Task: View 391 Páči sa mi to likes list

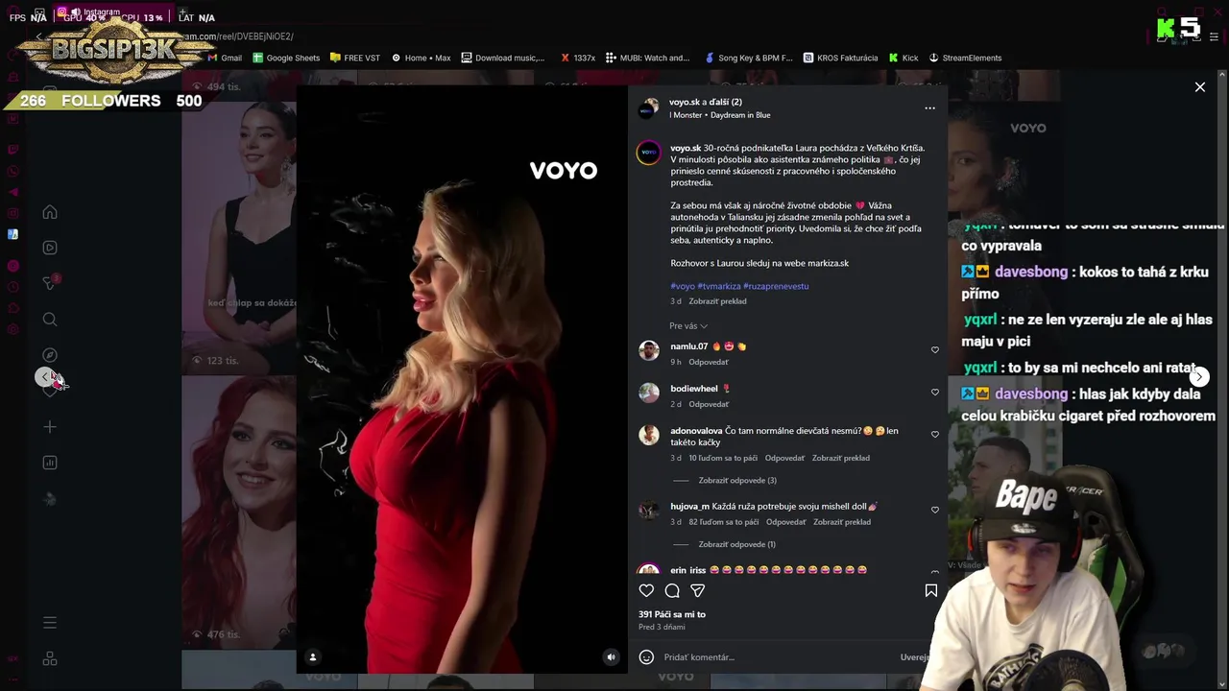Action: 672,615
